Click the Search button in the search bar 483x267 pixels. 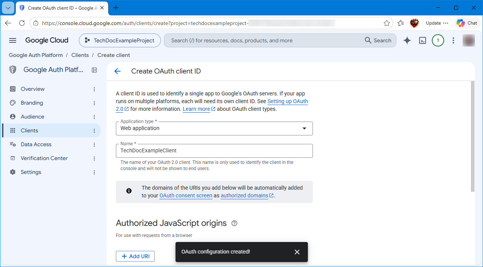[378, 40]
